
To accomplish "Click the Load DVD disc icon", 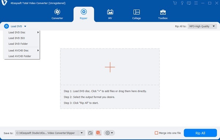I will [x=7, y=26].
